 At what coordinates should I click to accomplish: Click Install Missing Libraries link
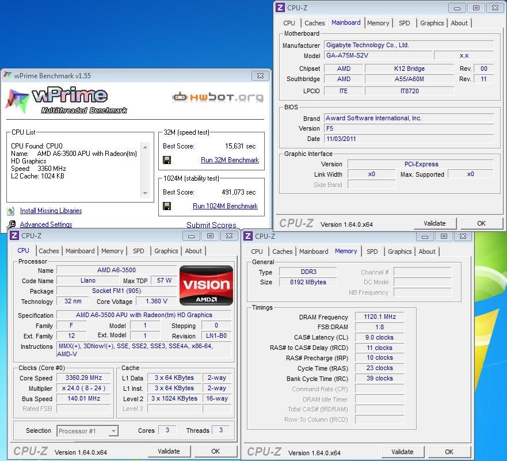51,211
